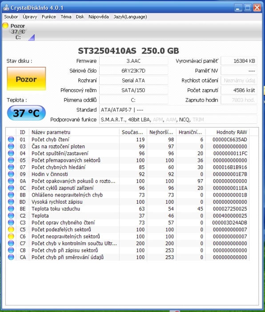Open the Funkce menu
The height and width of the screenshot is (312, 265).
[48, 17]
